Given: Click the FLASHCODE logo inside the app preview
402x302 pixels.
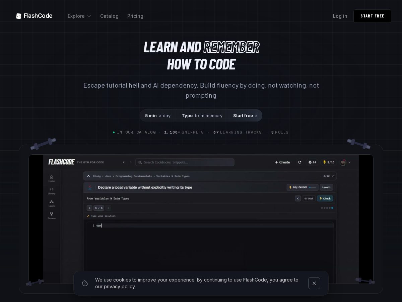Looking at the screenshot, I should coord(61,162).
